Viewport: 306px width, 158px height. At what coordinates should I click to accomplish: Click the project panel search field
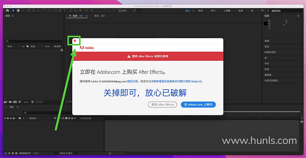(33, 41)
